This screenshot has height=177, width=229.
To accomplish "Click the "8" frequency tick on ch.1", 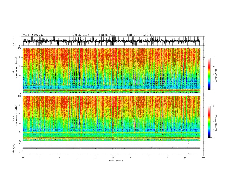I will (x=20, y=57).
